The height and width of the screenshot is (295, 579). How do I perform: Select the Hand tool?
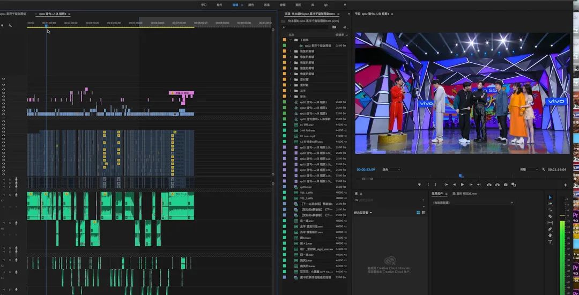[x=550, y=235]
